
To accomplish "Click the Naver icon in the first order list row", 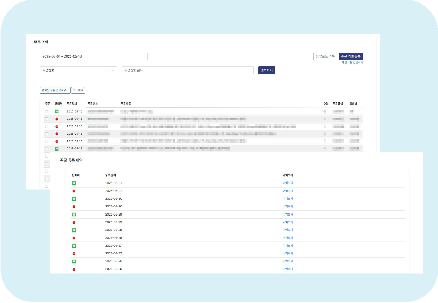I will tap(57, 111).
